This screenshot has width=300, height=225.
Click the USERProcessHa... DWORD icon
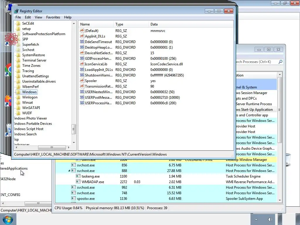(x=82, y=103)
